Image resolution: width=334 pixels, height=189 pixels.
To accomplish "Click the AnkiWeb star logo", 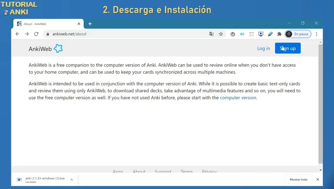I will click(x=58, y=49).
